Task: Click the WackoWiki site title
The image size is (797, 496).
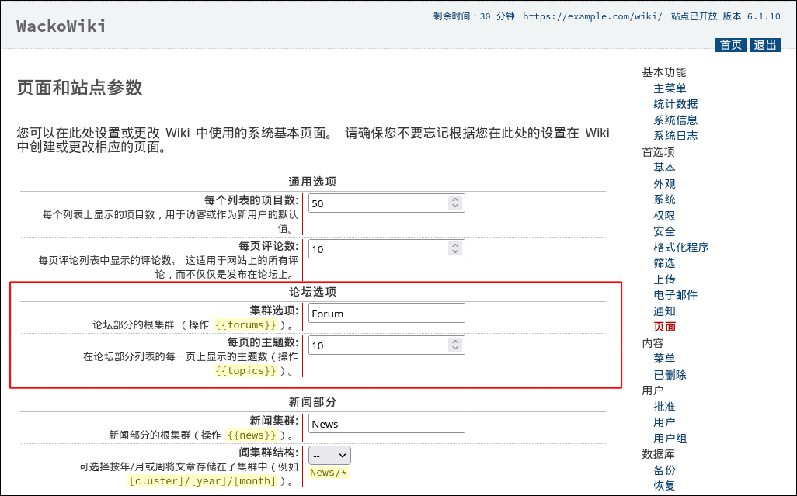Action: click(61, 26)
